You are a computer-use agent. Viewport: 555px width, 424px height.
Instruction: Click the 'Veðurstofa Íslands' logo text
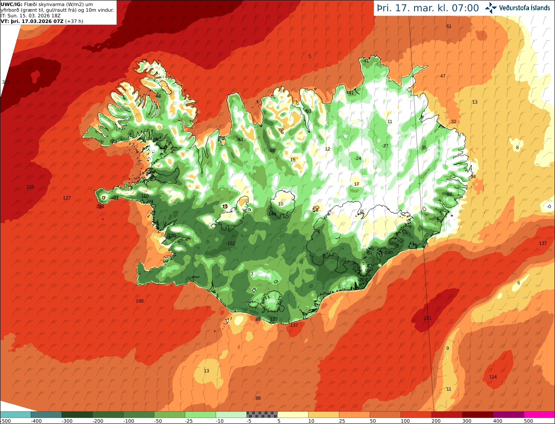[x=525, y=8]
